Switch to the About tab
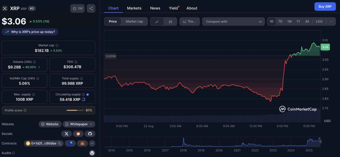 coord(192,8)
